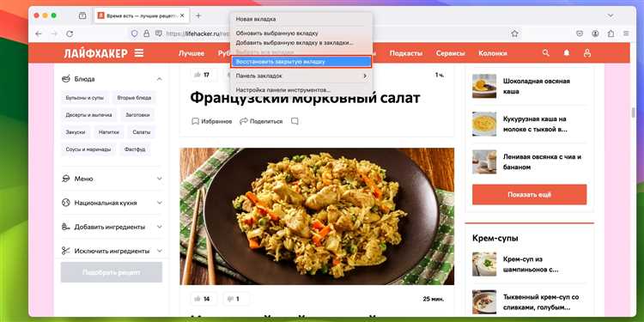This screenshot has width=644, height=322.
Task: Click the browser back arrow
Action: click(39, 33)
